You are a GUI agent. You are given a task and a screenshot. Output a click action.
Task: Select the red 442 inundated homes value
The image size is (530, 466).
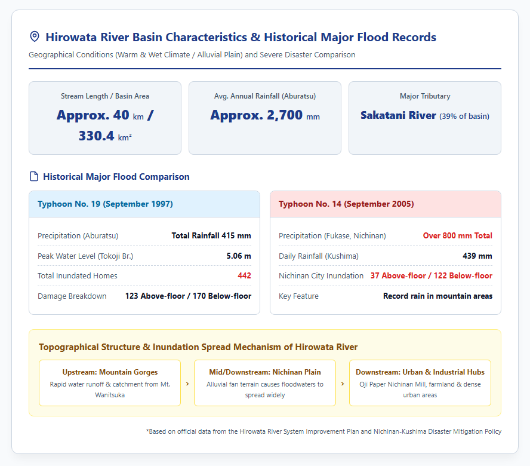[244, 276]
